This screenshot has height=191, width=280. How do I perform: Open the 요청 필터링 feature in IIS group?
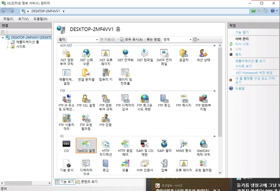pyautogui.click(x=203, y=166)
